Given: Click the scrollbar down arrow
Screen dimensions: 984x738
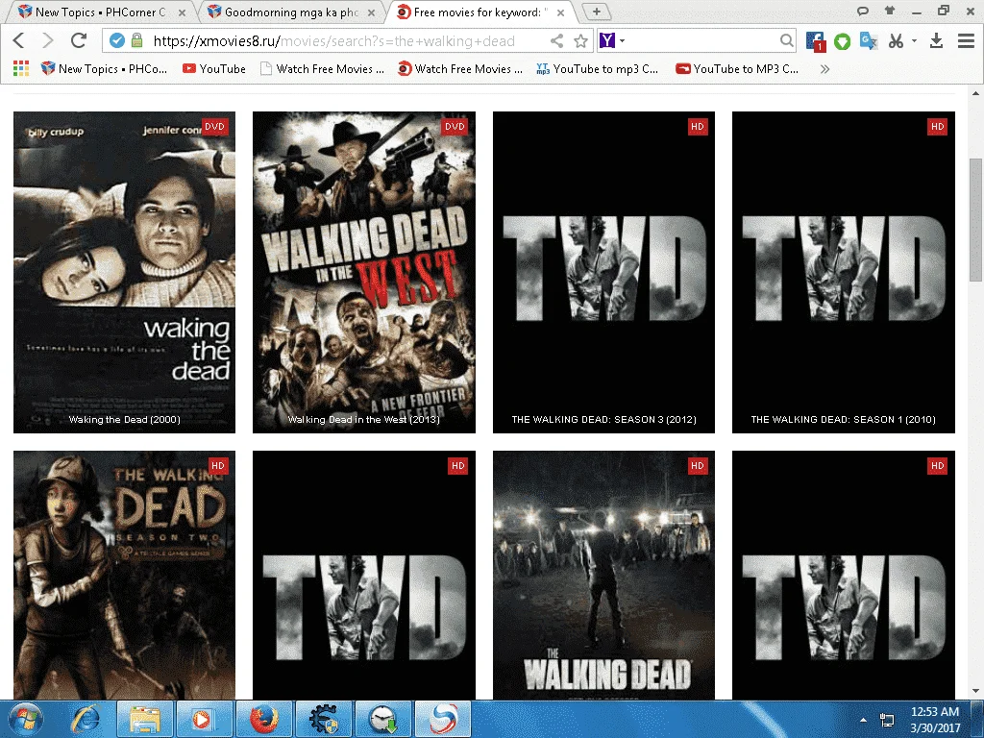Looking at the screenshot, I should coord(975,692).
